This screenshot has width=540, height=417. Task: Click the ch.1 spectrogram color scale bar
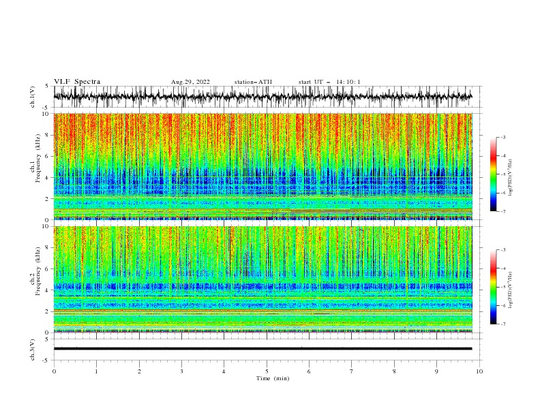[494, 174]
